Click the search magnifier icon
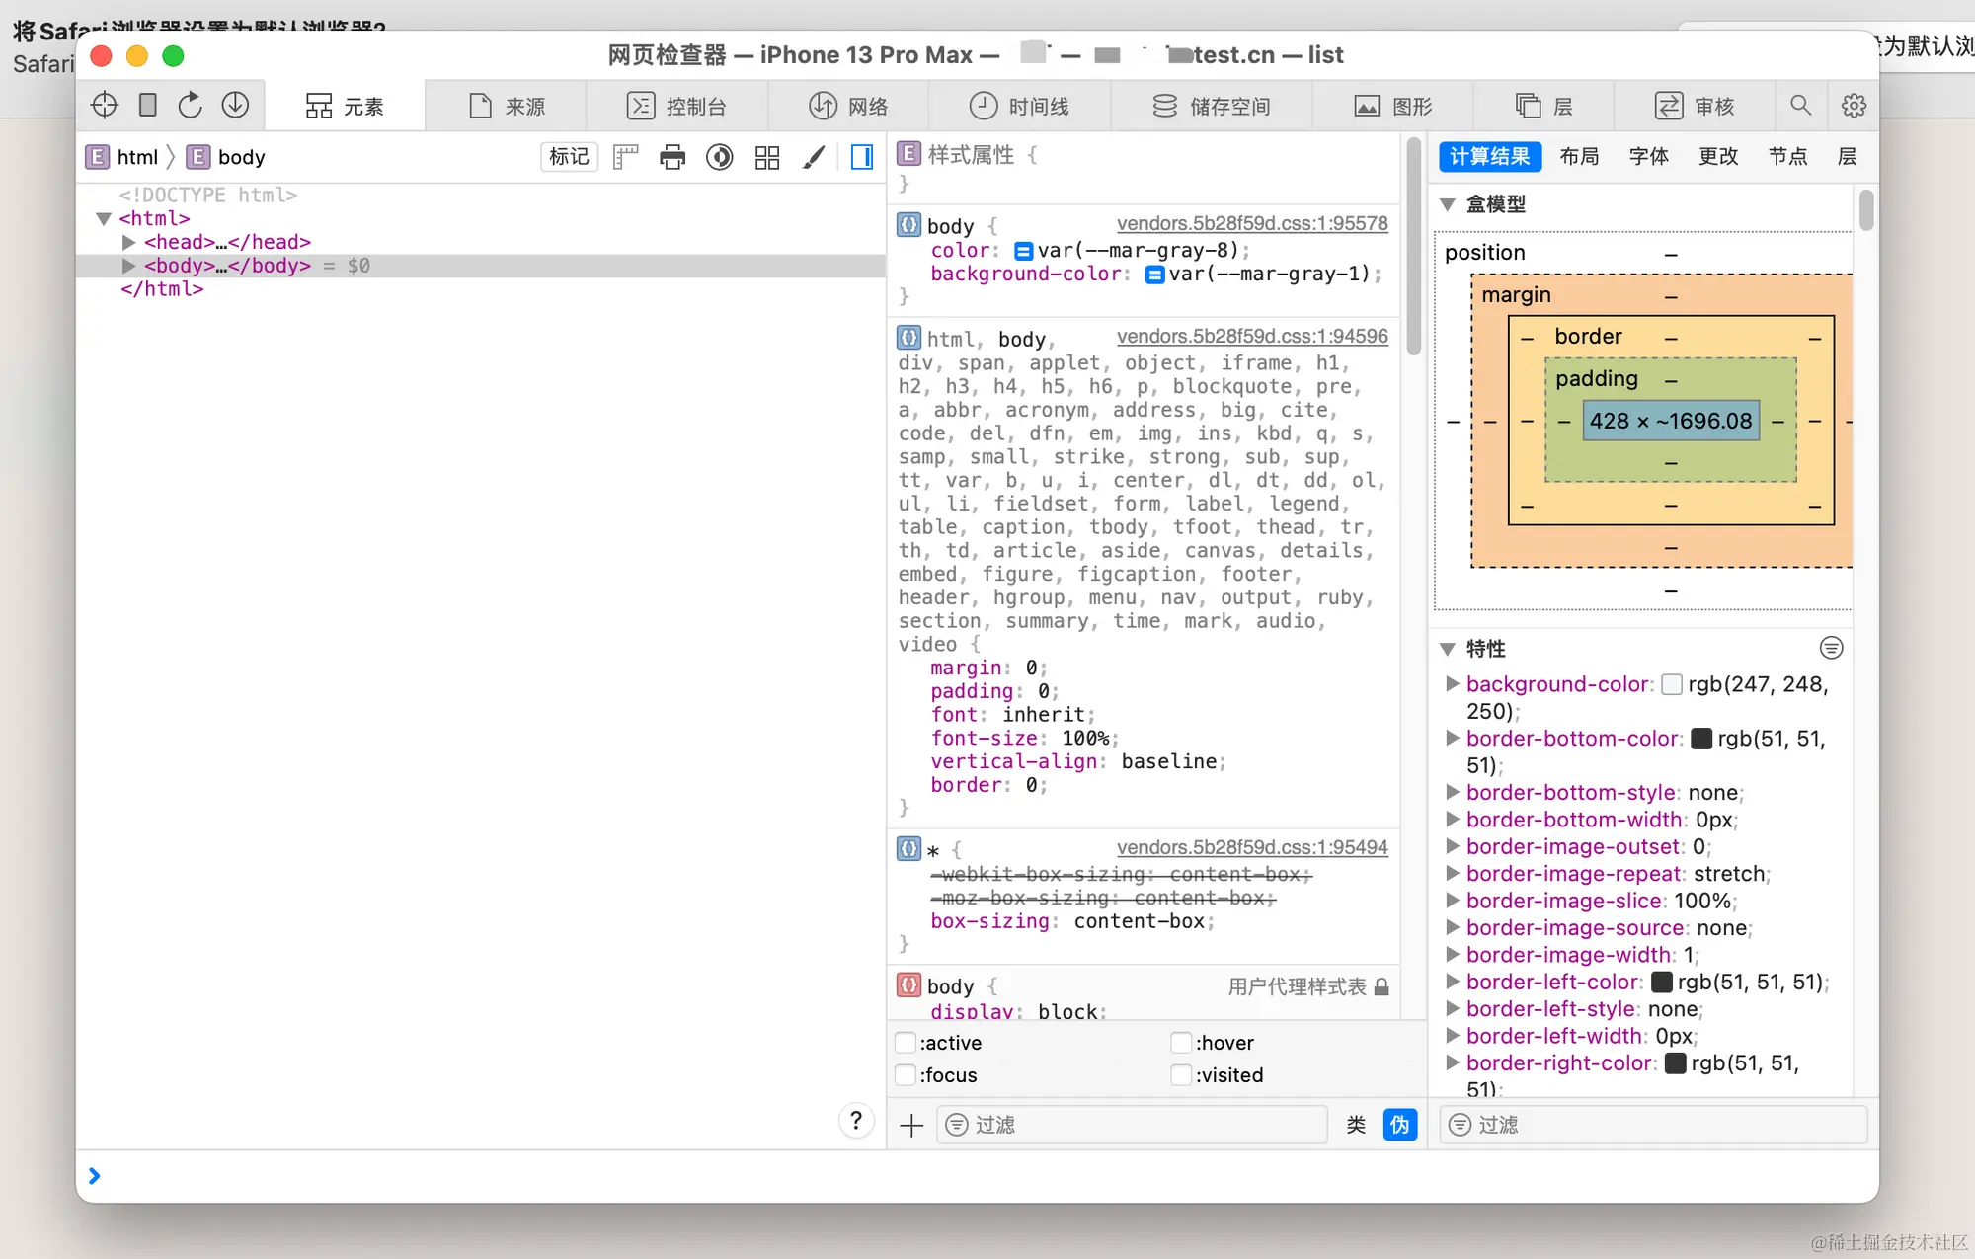 click(1800, 106)
